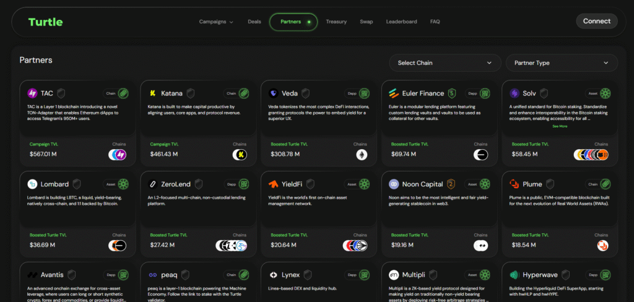
Task: Click the chain icon on Katana card
Action: point(240,155)
